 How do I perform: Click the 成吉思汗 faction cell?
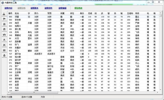pyautogui.click(x=38, y=54)
